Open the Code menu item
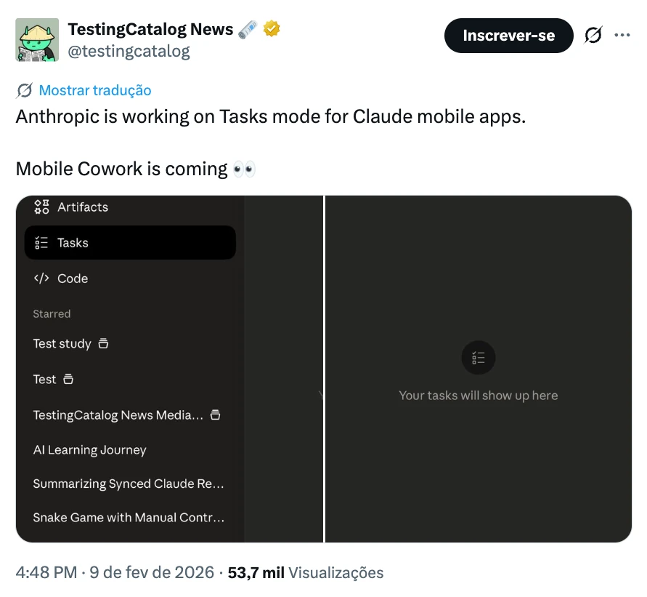Viewport: 647px width, 597px height. coord(73,279)
